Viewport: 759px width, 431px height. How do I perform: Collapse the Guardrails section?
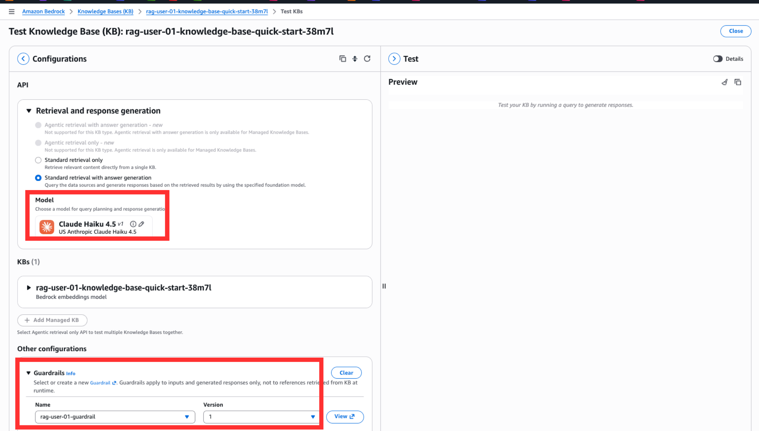[x=29, y=373]
